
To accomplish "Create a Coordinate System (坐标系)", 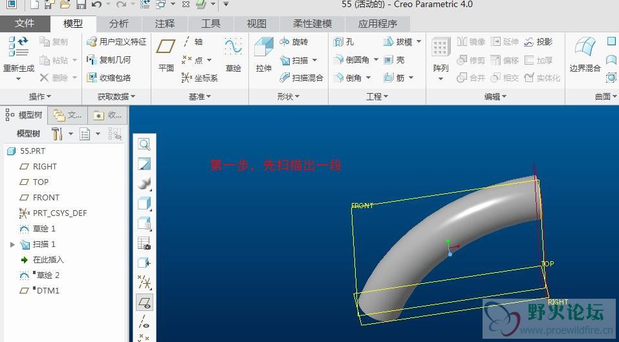I will coord(200,78).
